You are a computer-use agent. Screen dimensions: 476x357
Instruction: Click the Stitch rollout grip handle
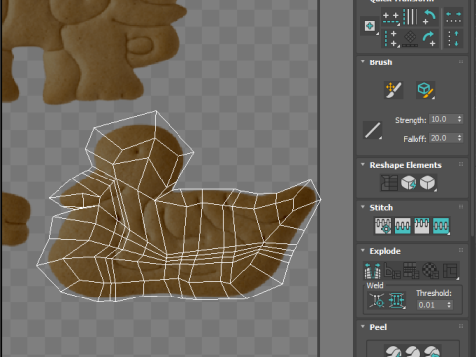[x=461, y=207]
